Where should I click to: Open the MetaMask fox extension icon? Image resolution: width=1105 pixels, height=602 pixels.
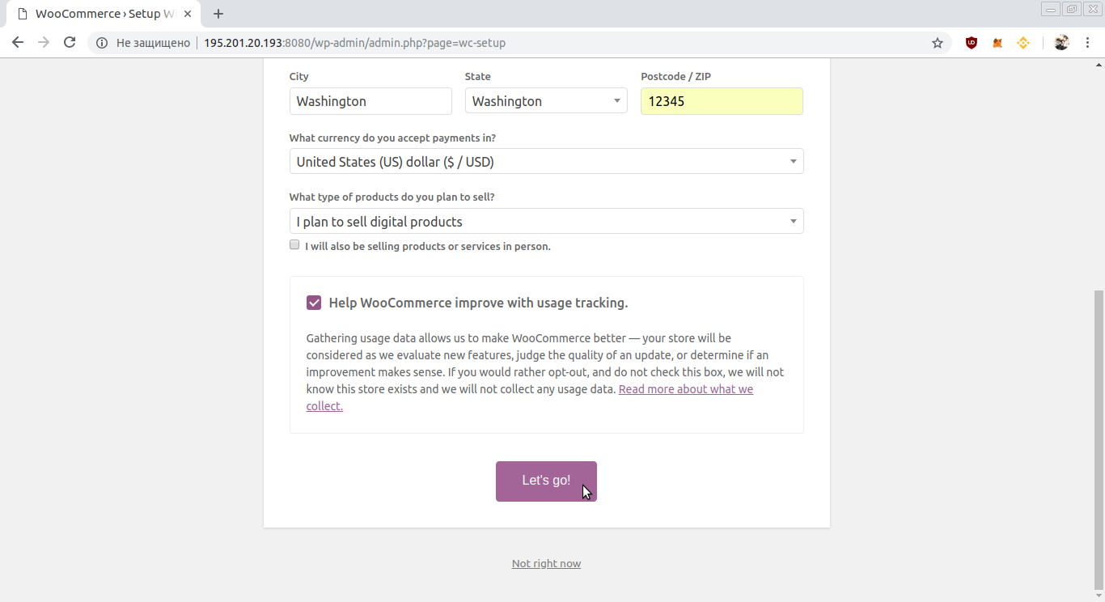pyautogui.click(x=997, y=43)
